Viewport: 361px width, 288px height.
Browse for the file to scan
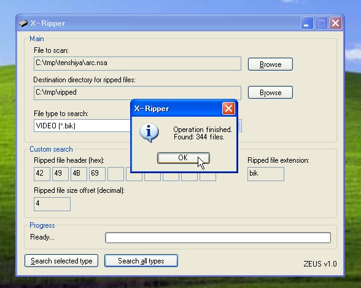pos(270,64)
